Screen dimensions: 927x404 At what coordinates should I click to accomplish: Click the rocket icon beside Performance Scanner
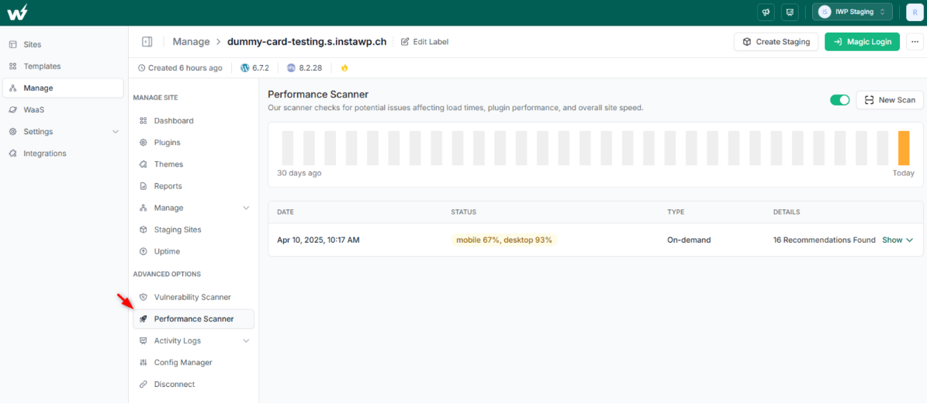(143, 319)
